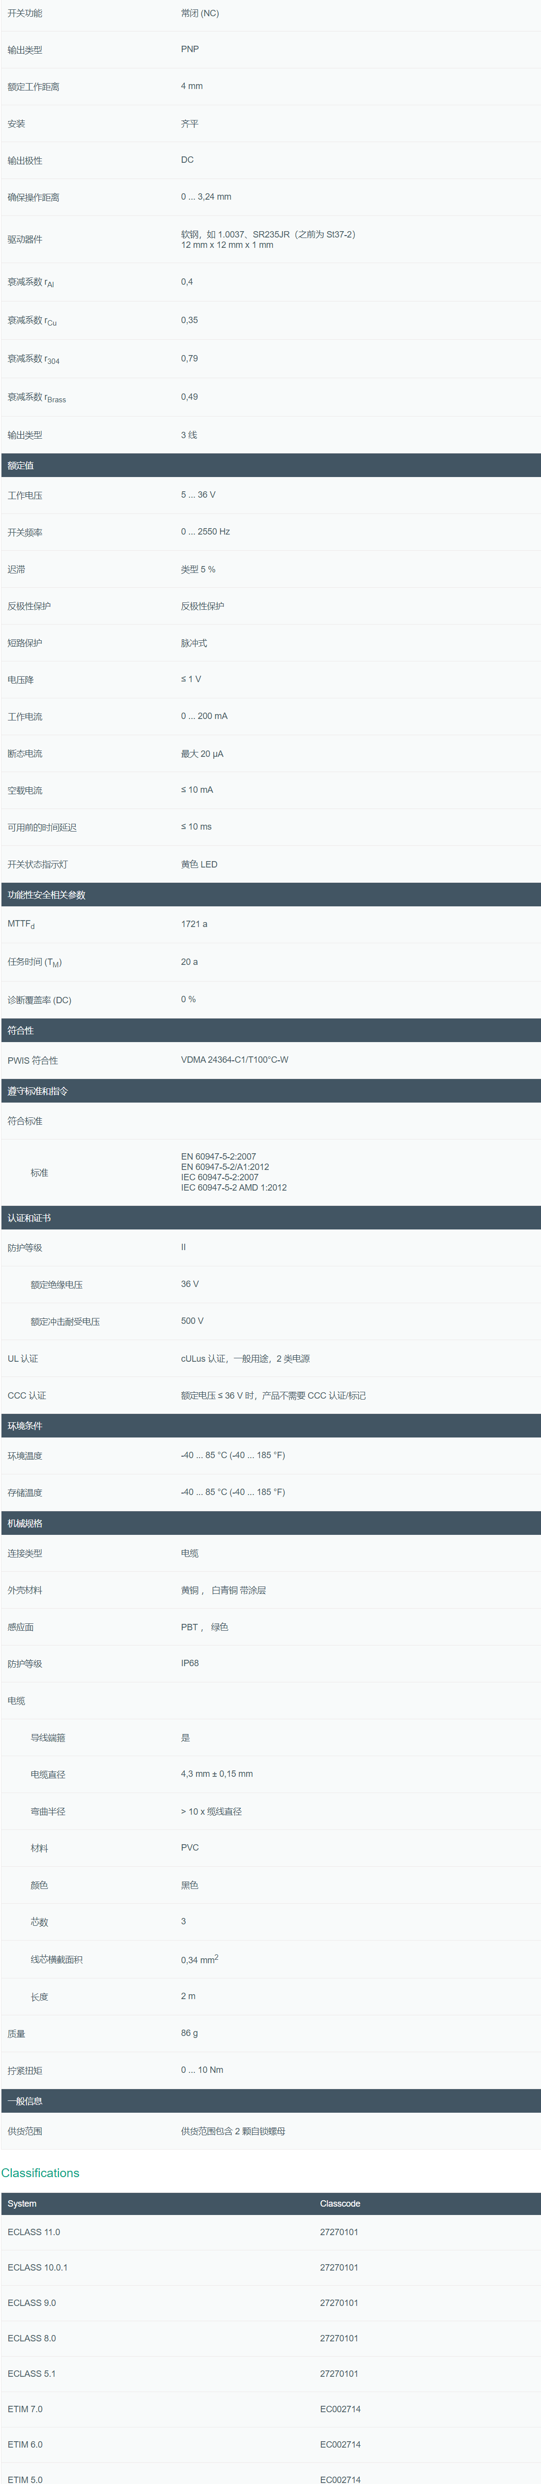Select the value '4 mm'

pyautogui.click(x=192, y=86)
